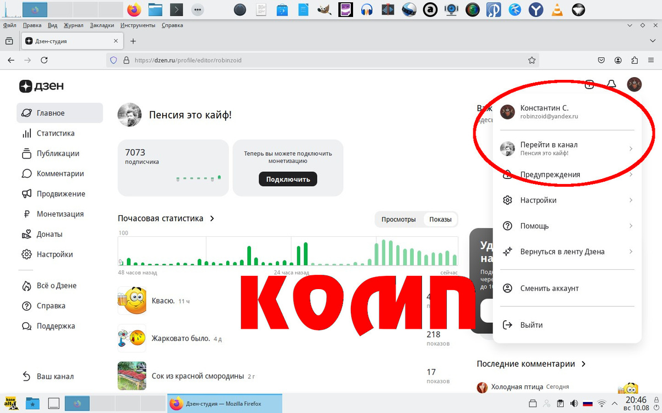Click the list all tabs dropdown arrow

[x=653, y=41]
